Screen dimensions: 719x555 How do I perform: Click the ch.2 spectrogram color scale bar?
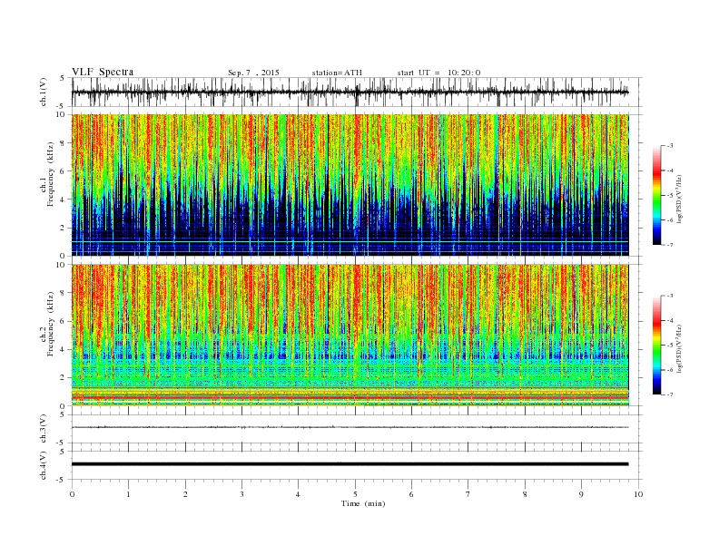tap(656, 345)
